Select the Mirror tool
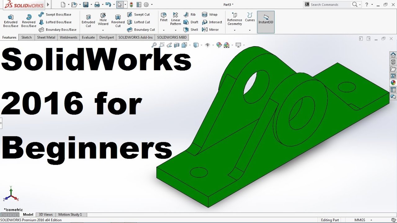Viewport: 397px width, 223px height. (x=210, y=30)
